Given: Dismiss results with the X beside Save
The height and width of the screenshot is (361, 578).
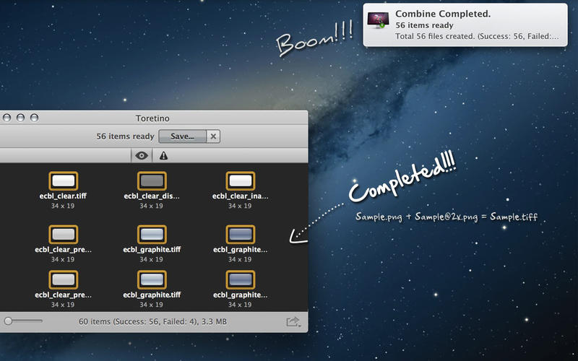Looking at the screenshot, I should (213, 136).
